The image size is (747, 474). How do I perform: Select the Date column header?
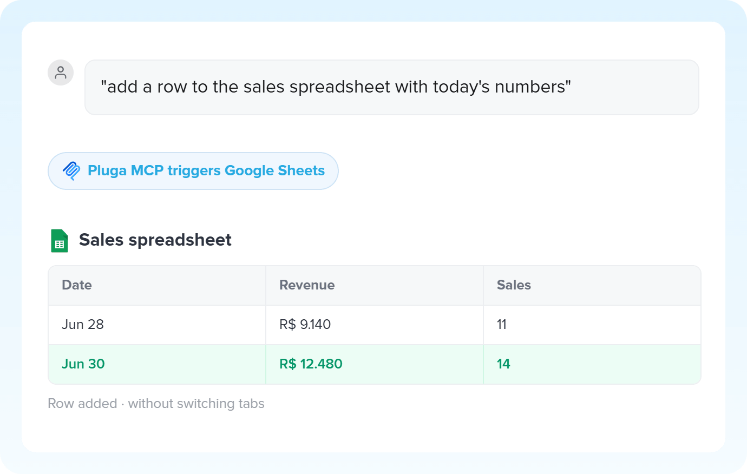coord(157,285)
